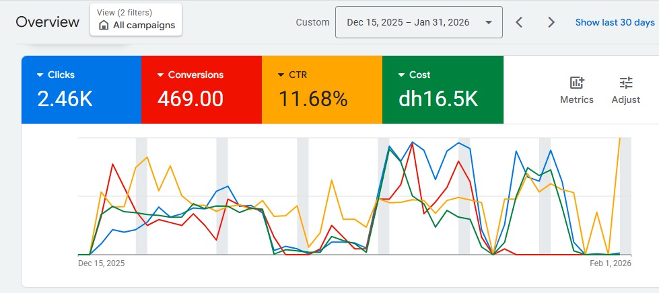Select the blue Clicks 2.46K scorecard
Screen dimensions: 659x293
click(81, 90)
